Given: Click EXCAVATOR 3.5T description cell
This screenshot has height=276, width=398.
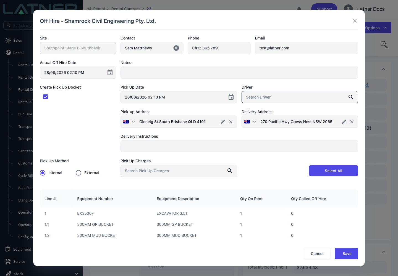Looking at the screenshot, I should click(x=172, y=213).
